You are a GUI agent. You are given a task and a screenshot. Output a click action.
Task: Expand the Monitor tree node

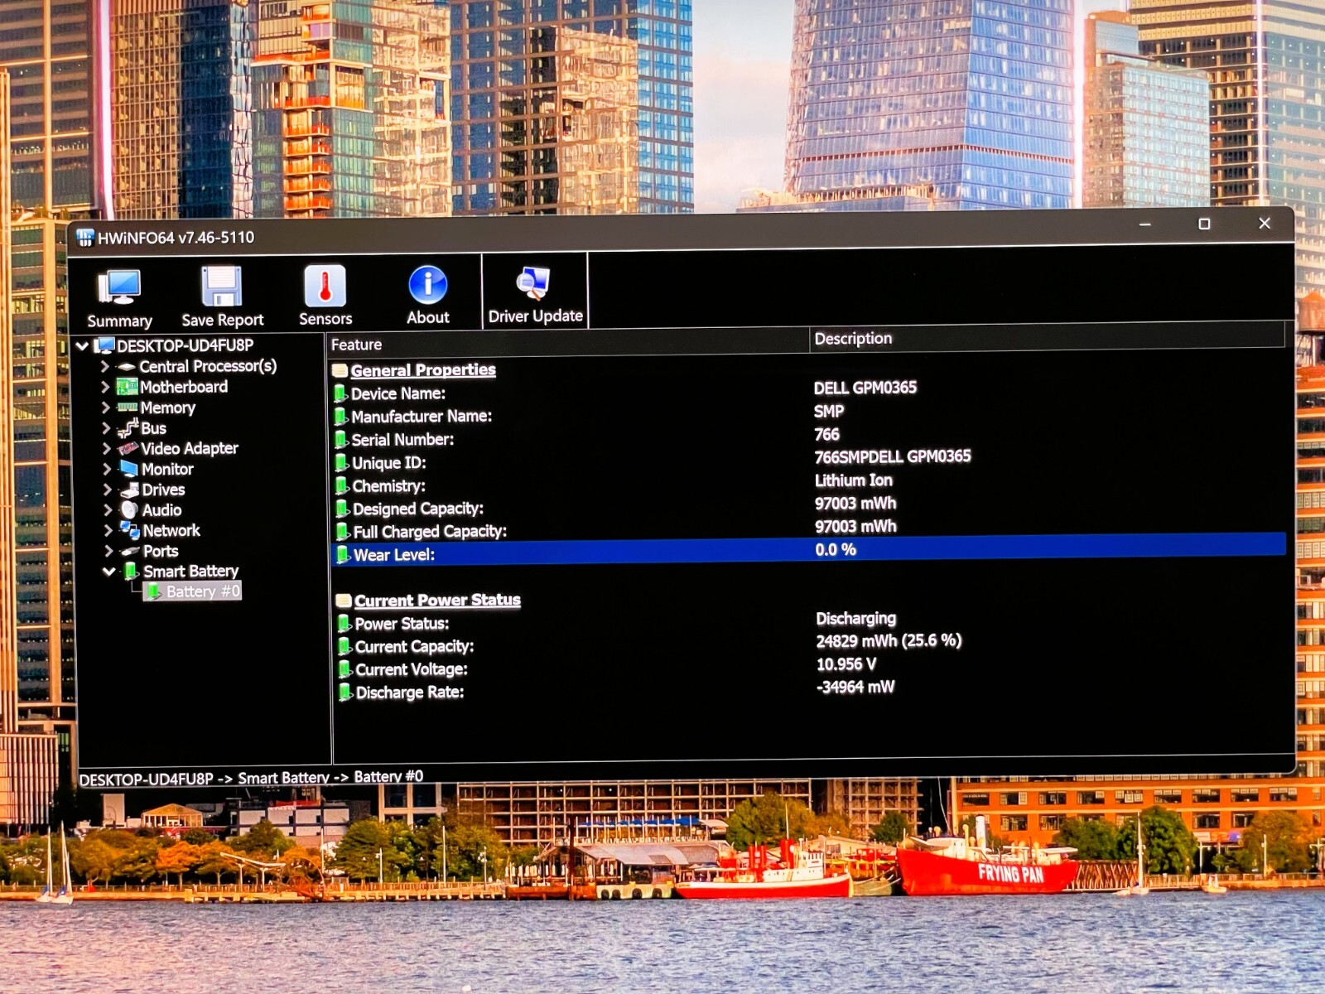pos(107,469)
